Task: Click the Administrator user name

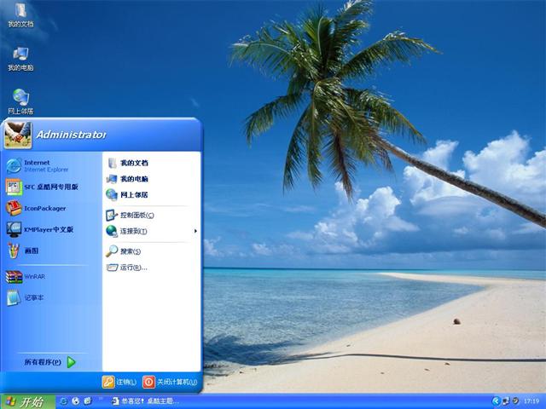Action: point(72,135)
